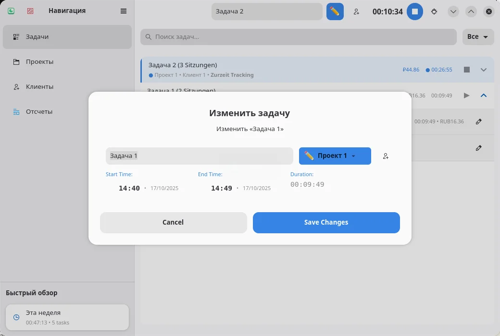Image resolution: width=500 pixels, height=336 pixels.
Task: Click the red icon in the top-left corner
Action: 30,11
